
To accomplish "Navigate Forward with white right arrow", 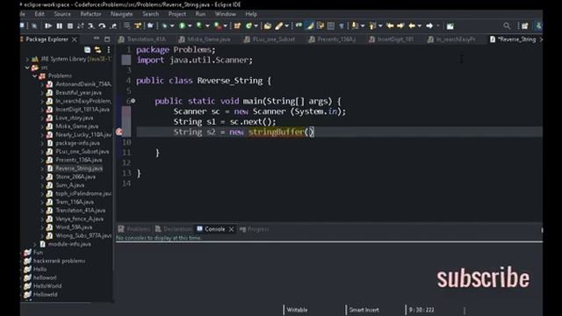I will (x=429, y=25).
